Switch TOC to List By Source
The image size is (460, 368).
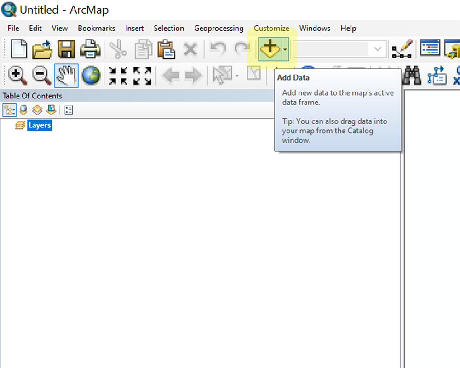pos(23,109)
